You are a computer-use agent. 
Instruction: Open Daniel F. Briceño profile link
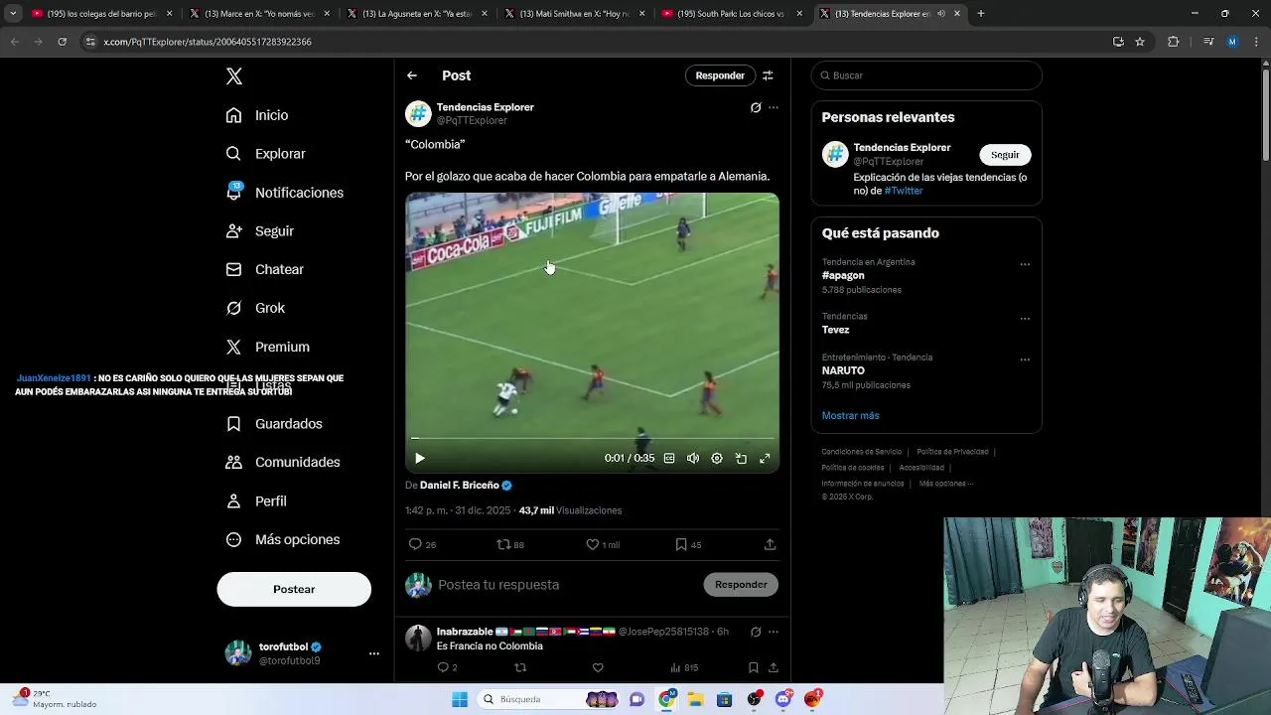click(460, 486)
